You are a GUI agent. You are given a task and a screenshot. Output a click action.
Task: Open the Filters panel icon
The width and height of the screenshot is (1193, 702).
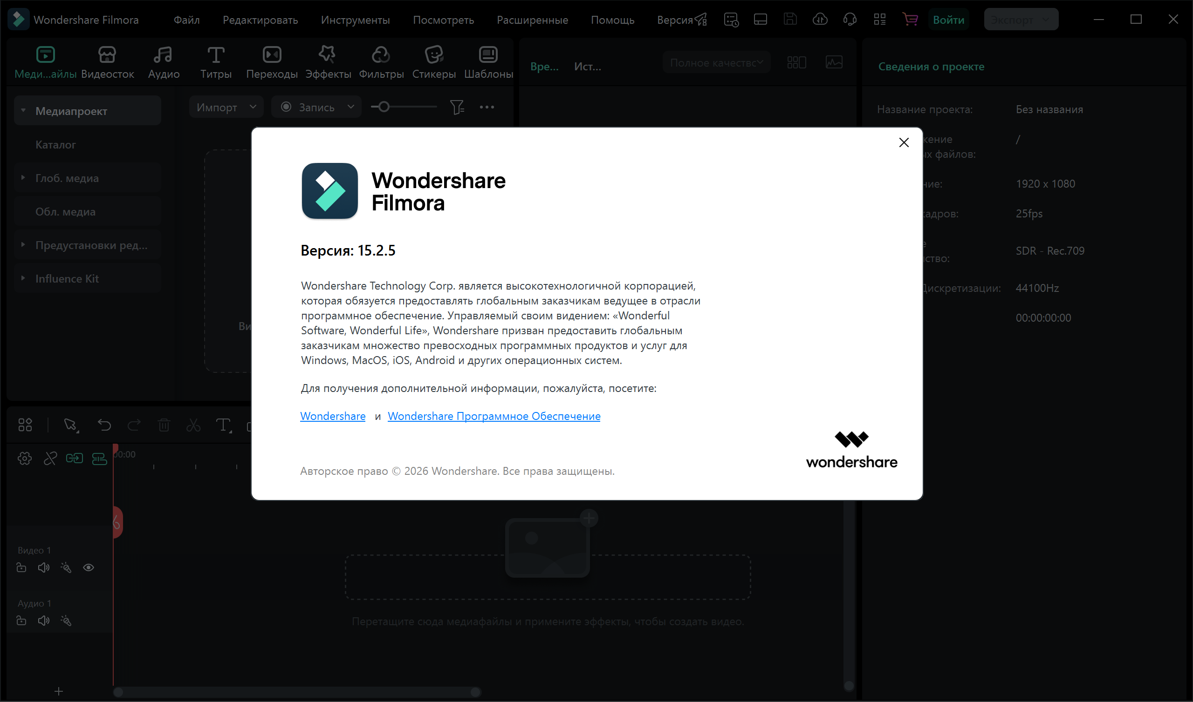[x=381, y=55]
